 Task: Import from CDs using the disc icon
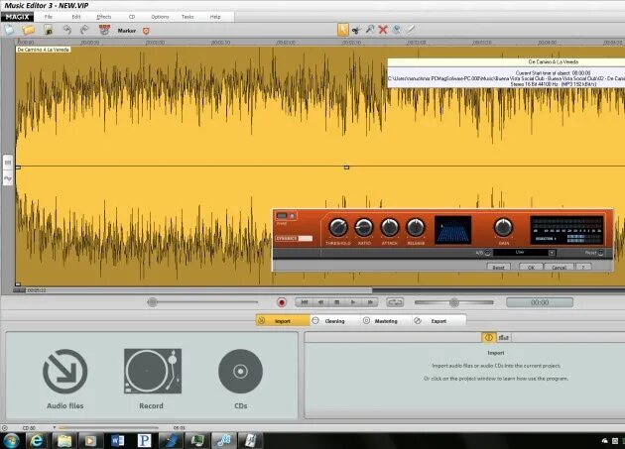click(x=240, y=372)
